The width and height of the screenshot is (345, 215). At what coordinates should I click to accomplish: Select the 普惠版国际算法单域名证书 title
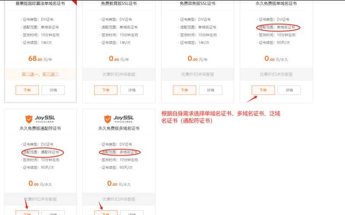(x=40, y=3)
